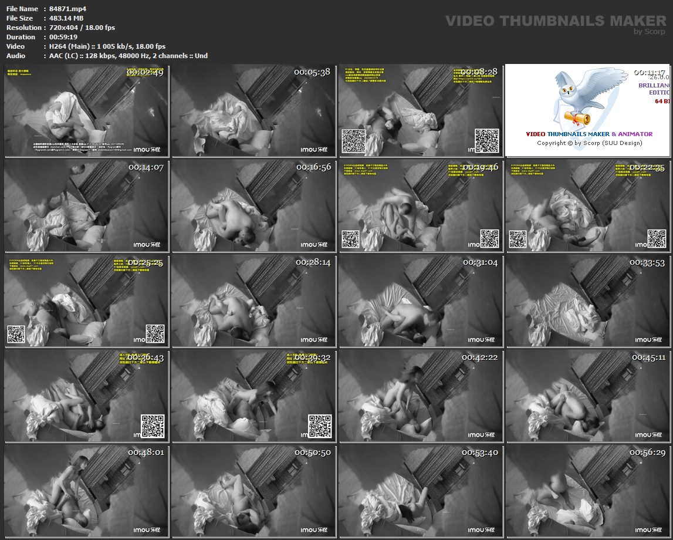This screenshot has height=540, width=673.
Task: Select the thumbnail stamped 00:16:56
Action: pyautogui.click(x=253, y=205)
